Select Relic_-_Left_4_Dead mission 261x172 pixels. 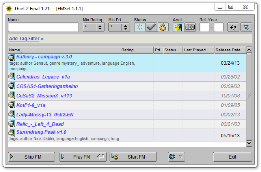point(127,124)
